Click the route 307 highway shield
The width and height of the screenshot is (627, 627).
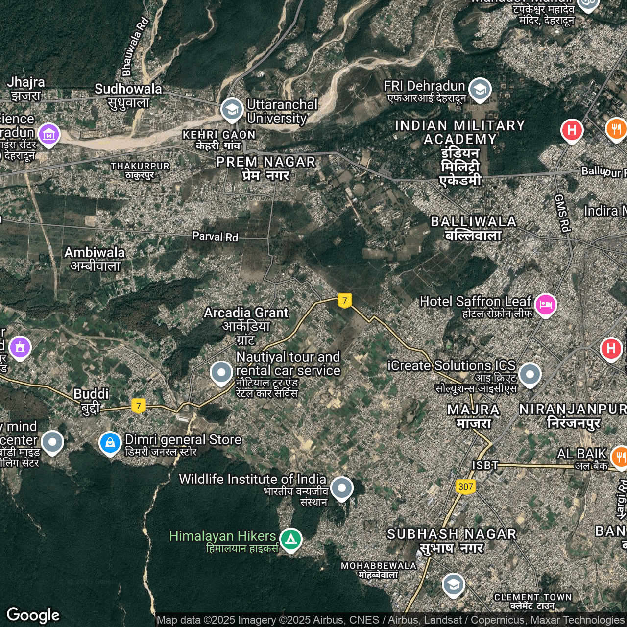click(x=465, y=486)
